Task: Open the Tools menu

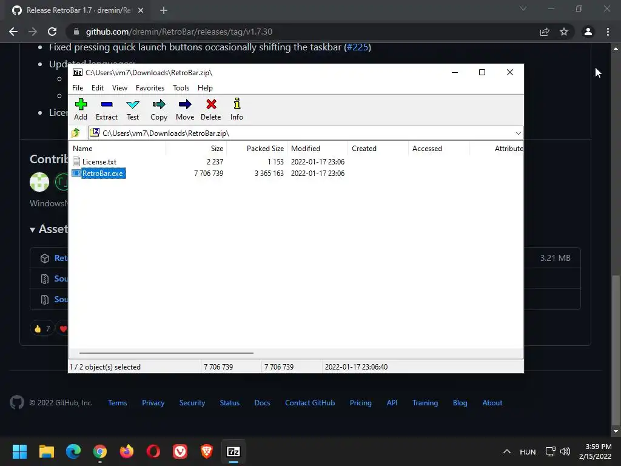Action: [181, 88]
